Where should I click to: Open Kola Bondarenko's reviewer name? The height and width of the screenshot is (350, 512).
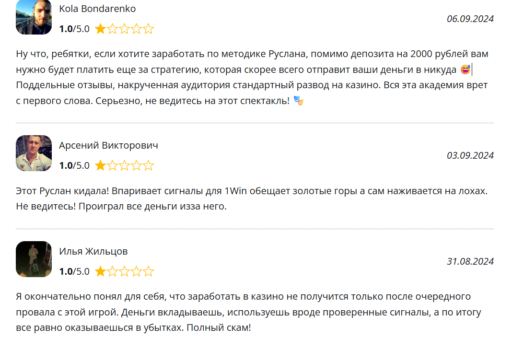pos(97,9)
